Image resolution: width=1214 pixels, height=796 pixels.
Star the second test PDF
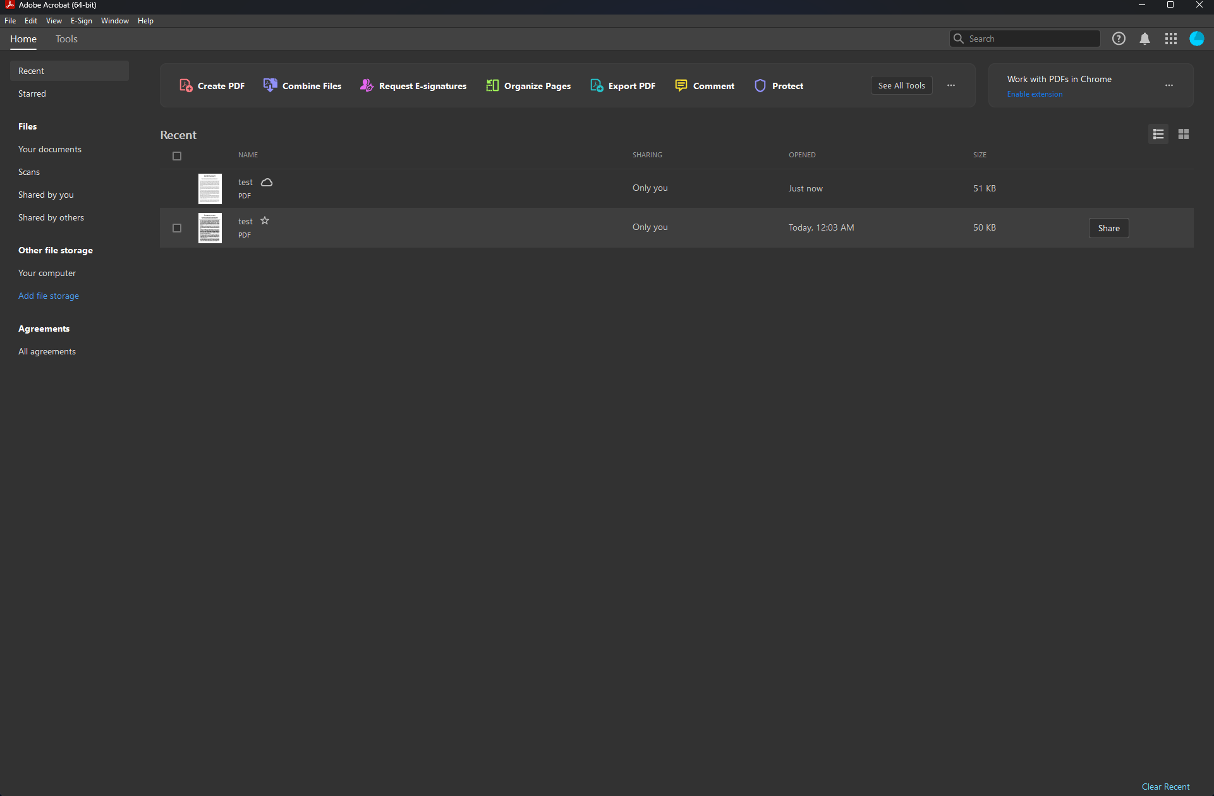pos(265,220)
